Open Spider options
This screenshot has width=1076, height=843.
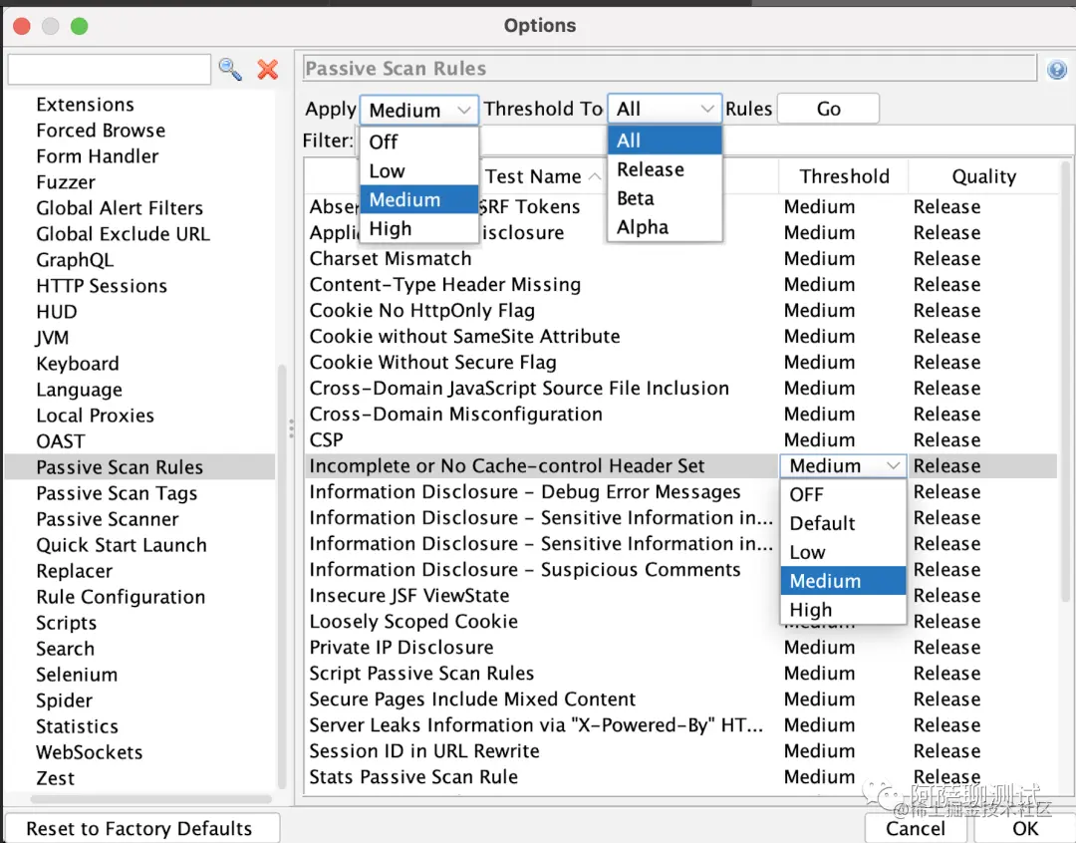[x=64, y=701]
